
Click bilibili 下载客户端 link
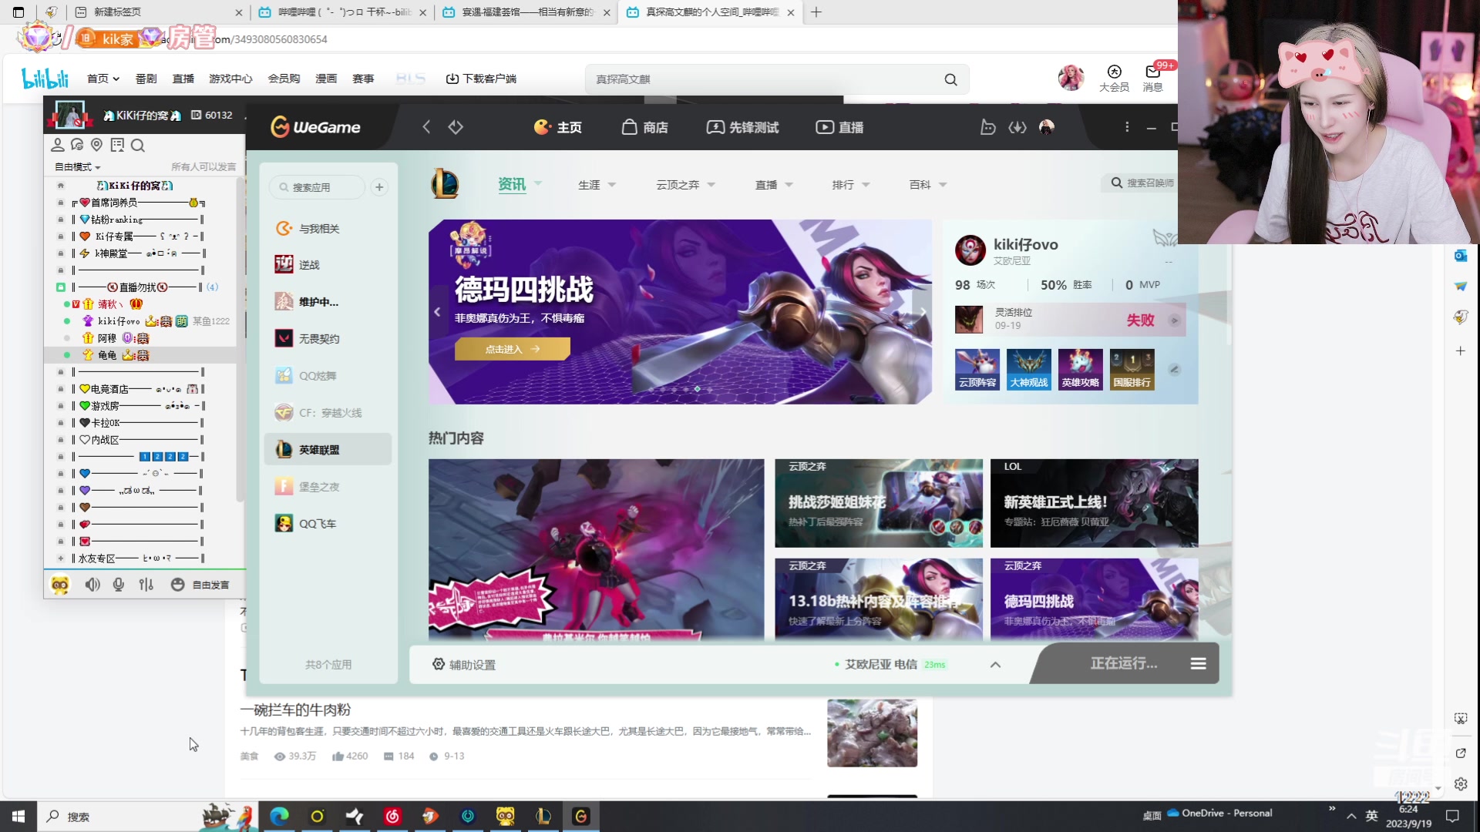click(x=481, y=79)
